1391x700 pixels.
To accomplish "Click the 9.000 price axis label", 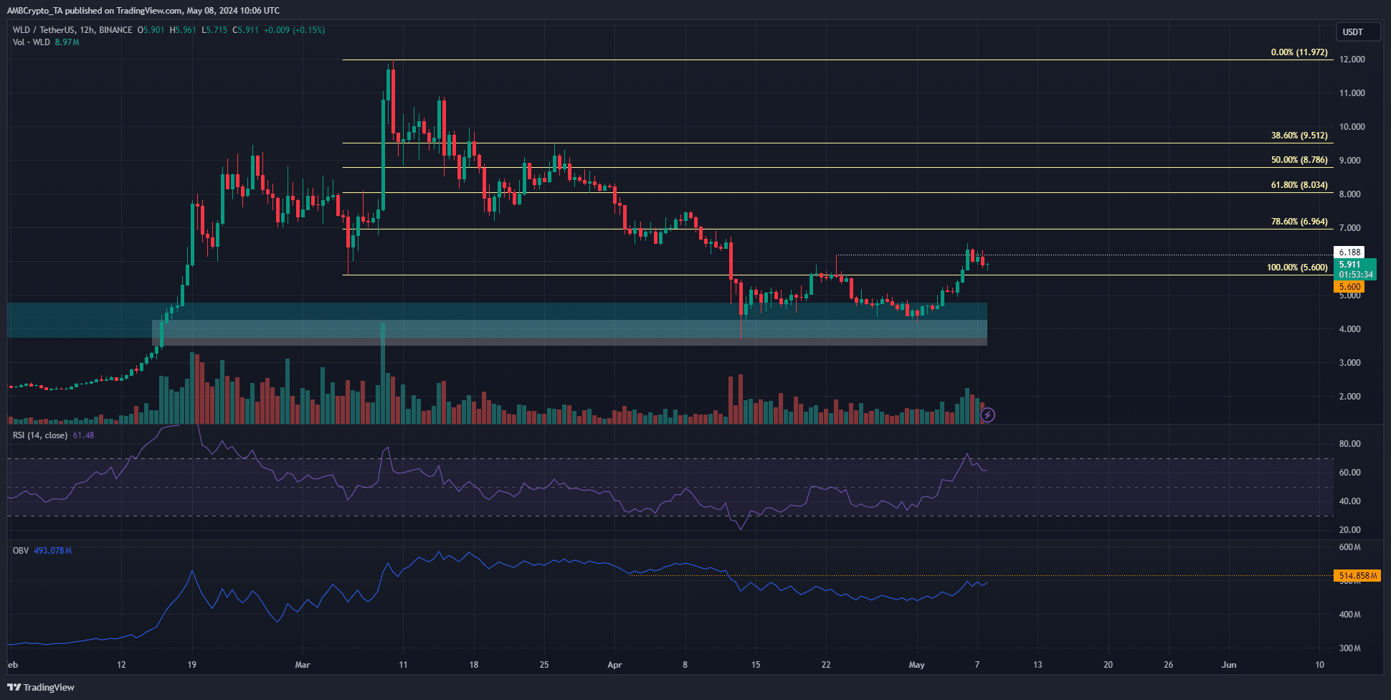I will tap(1351, 161).
